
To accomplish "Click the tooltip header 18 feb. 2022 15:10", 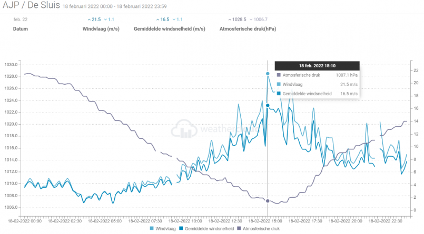I will [317, 66].
